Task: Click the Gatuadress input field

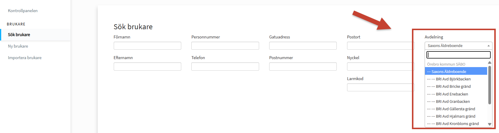Action: 303,46
